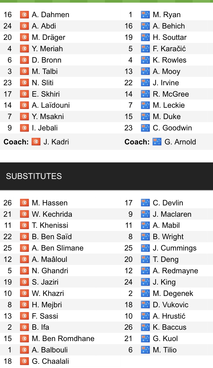Click the Australia flag beside M. Ryan
This screenshot has height=368, width=213.
click(145, 15)
